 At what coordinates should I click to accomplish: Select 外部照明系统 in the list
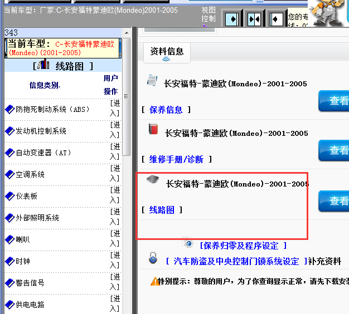point(37,218)
